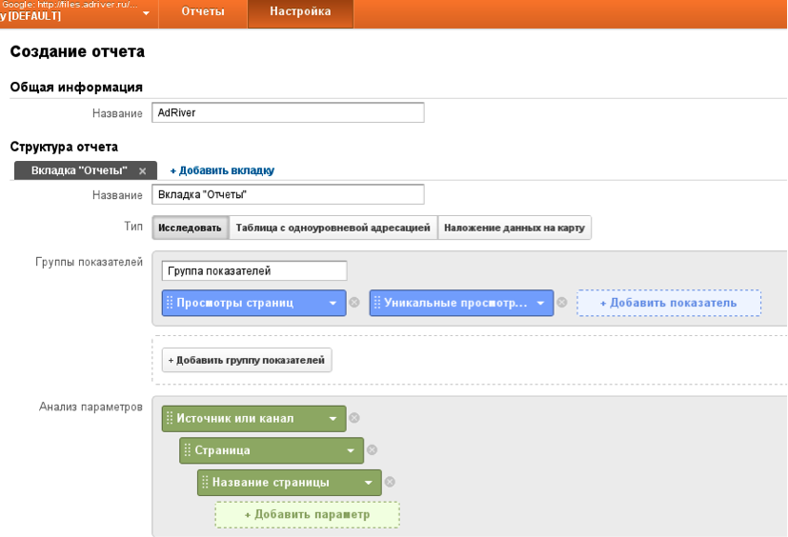
Task: Switch to the Отчеты top tab
Action: click(203, 11)
